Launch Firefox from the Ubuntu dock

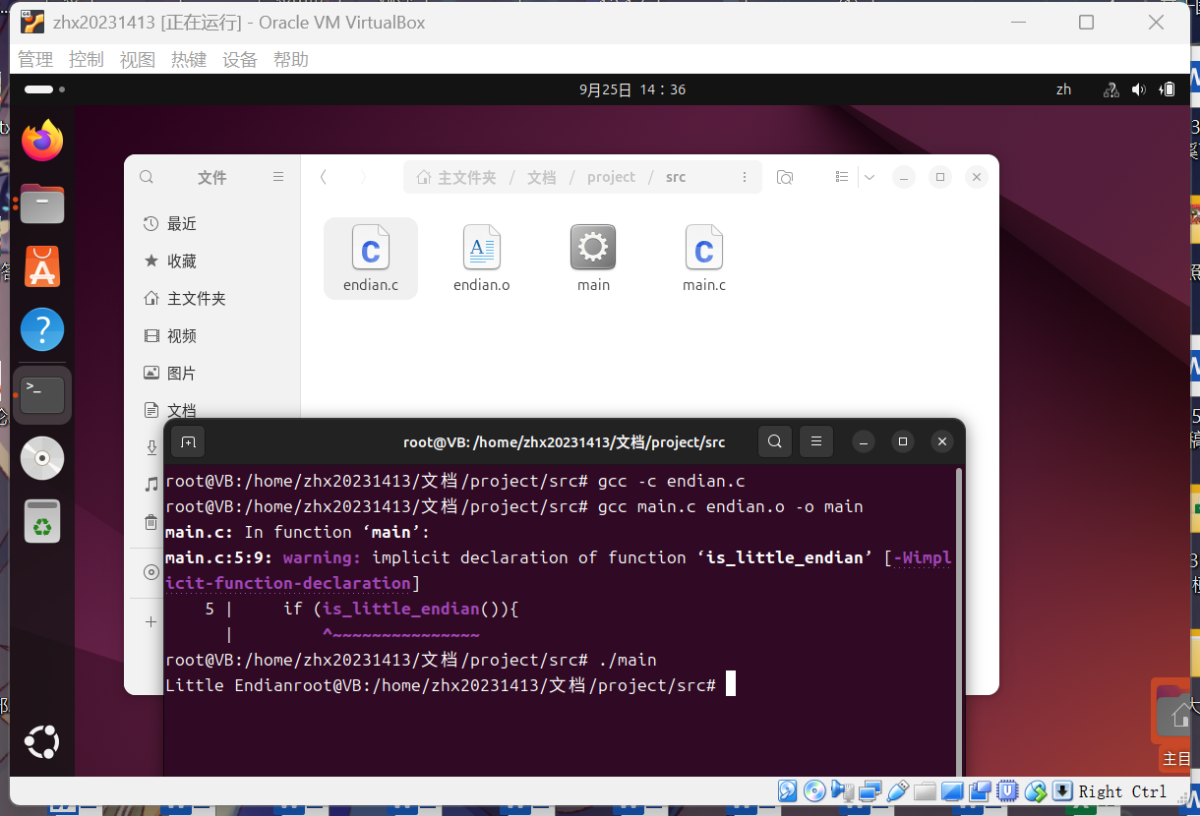(x=42, y=141)
